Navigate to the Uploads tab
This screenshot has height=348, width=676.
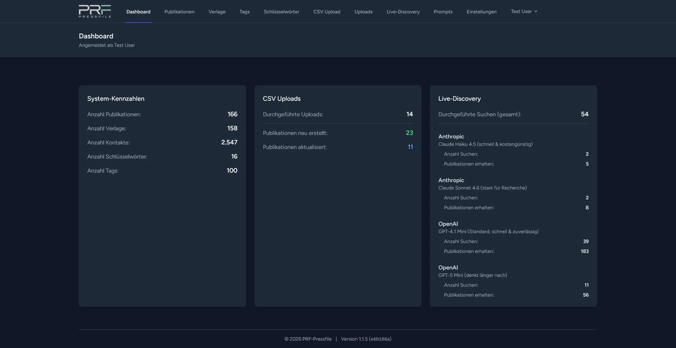coord(363,12)
